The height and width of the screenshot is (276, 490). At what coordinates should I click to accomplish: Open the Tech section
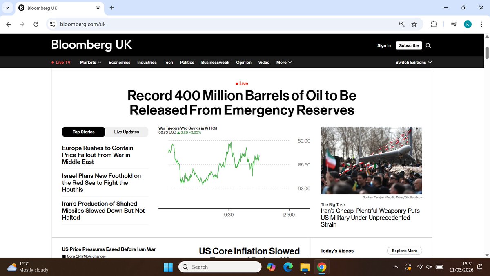pyautogui.click(x=168, y=63)
